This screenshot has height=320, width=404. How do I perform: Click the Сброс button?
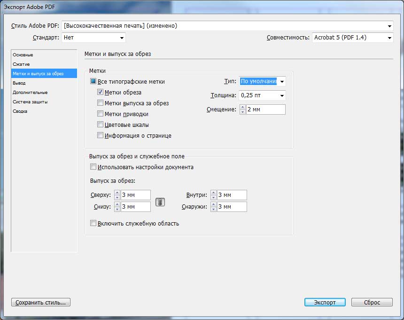pos(372,302)
